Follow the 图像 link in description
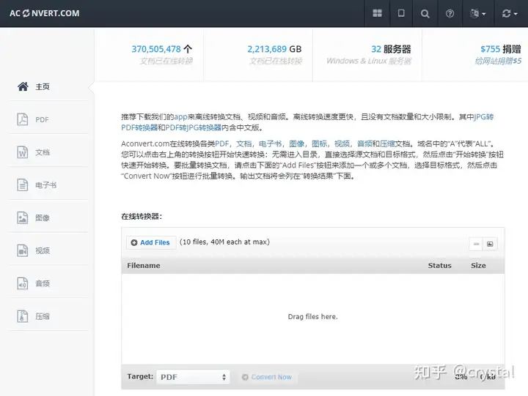This screenshot has width=528, height=396. coord(297,144)
